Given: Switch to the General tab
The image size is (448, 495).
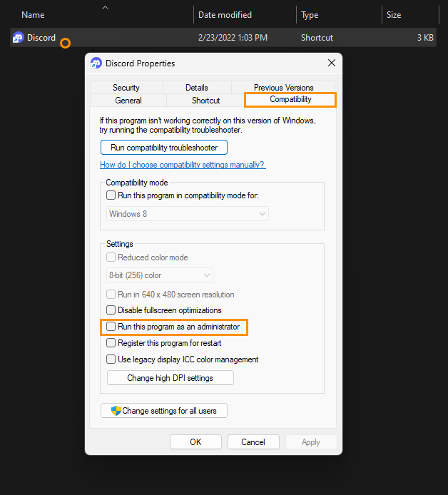Looking at the screenshot, I should click(128, 101).
